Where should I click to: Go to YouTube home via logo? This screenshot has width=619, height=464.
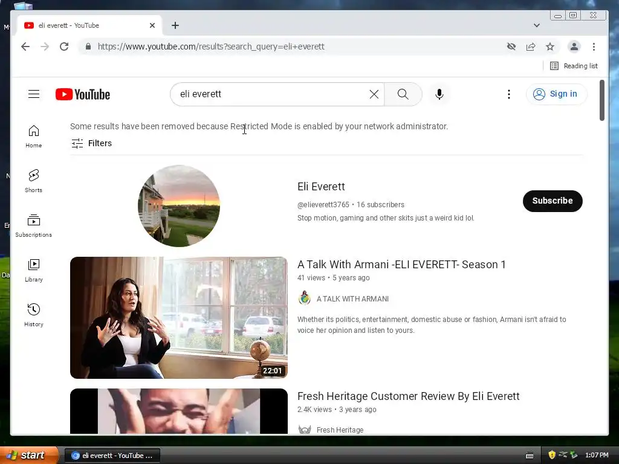[x=83, y=94]
